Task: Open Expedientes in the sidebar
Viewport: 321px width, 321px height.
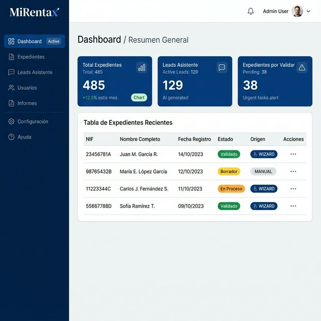Action: point(35,57)
